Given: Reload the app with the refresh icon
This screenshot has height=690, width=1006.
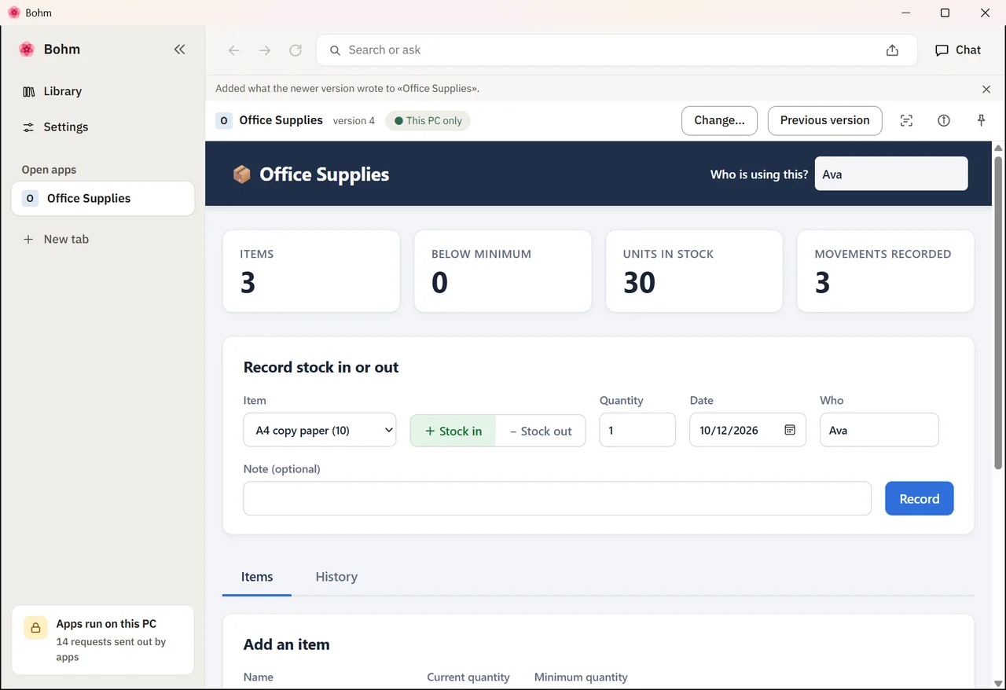Looking at the screenshot, I should [x=296, y=50].
